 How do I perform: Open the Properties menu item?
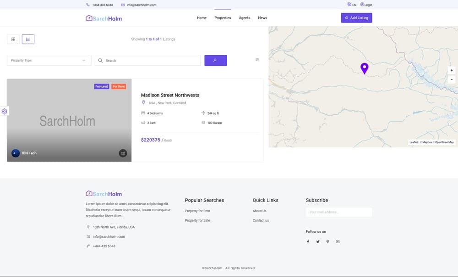(223, 18)
